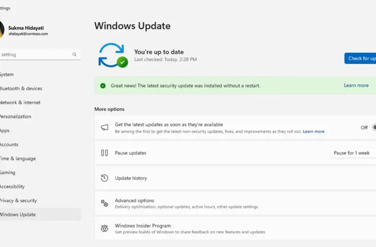Open the Update history row
The height and width of the screenshot is (247, 376).
[232, 178]
